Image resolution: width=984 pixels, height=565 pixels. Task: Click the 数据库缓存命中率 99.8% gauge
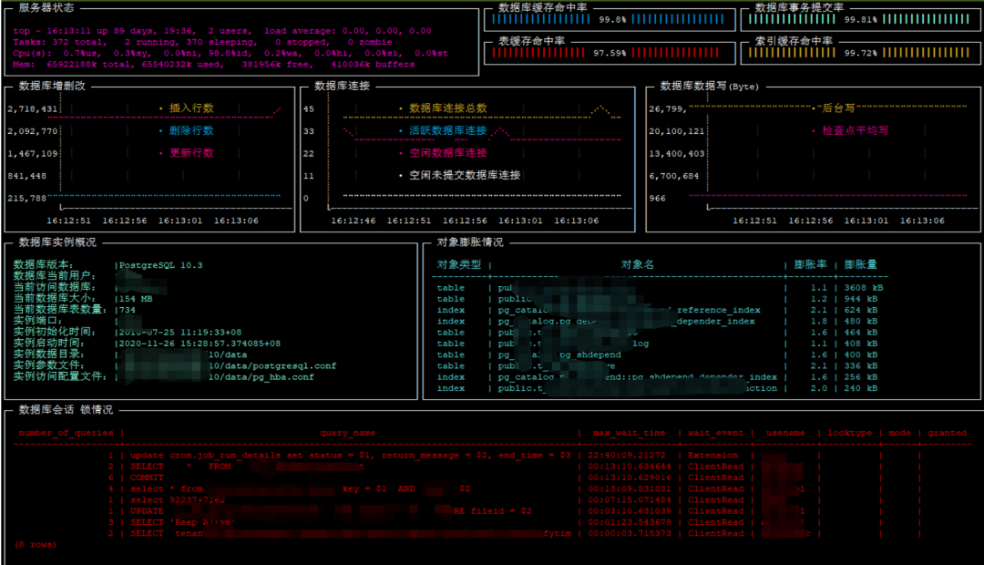pyautogui.click(x=610, y=19)
